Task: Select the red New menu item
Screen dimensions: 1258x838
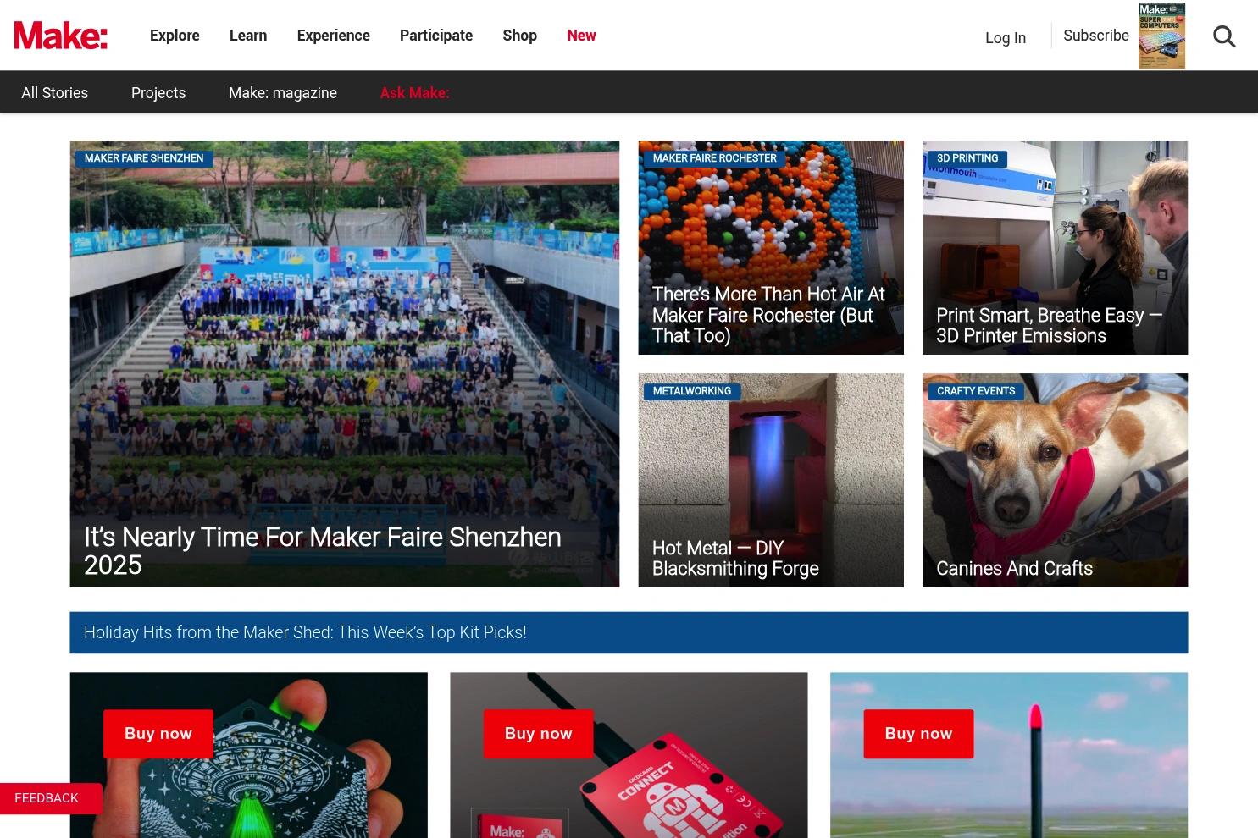Action: [581, 36]
